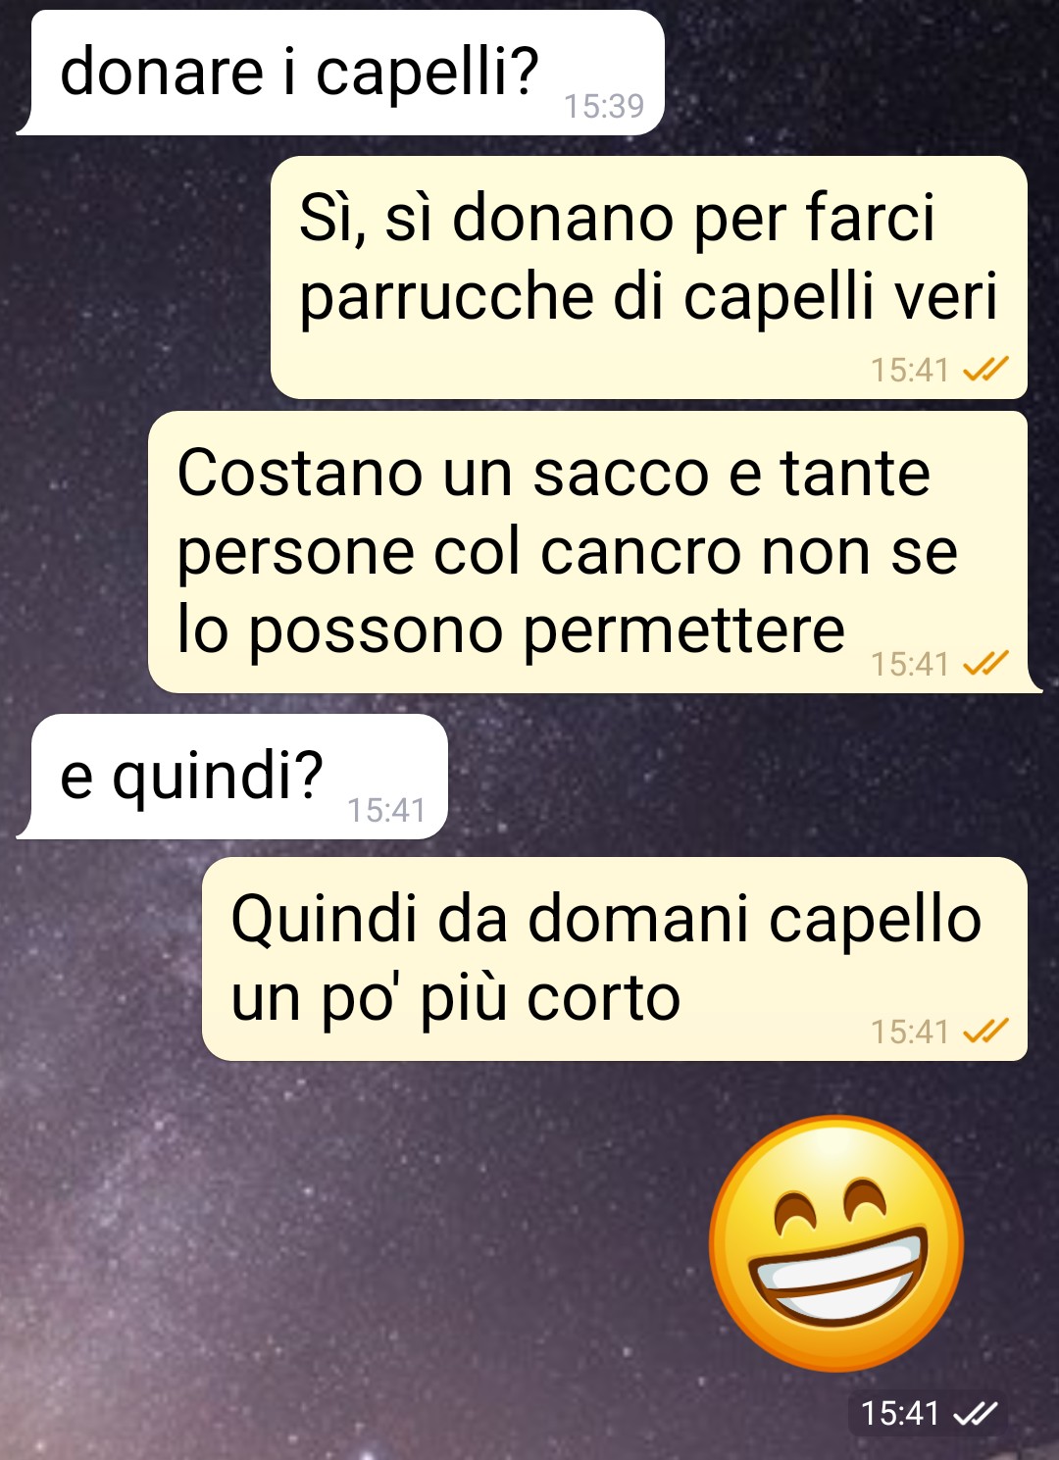Click double check marks under the emoji

pos(976,1413)
